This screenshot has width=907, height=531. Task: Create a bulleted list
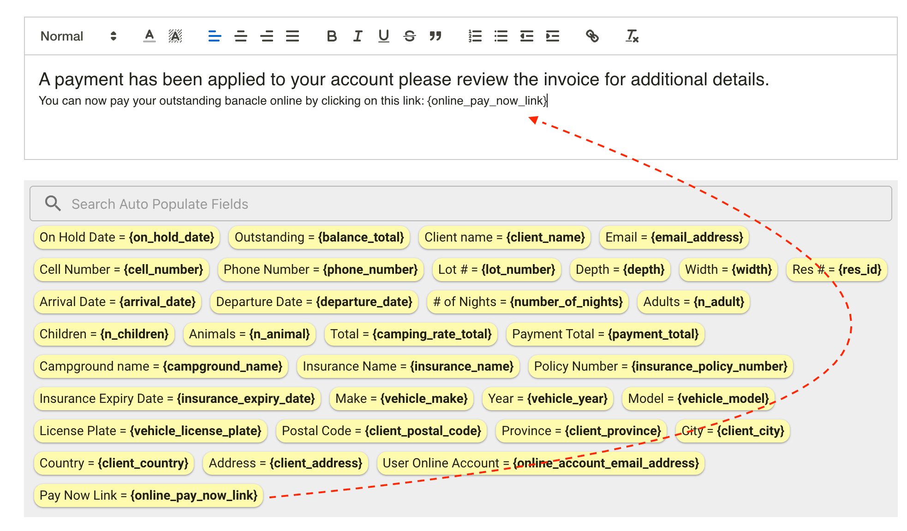tap(501, 36)
